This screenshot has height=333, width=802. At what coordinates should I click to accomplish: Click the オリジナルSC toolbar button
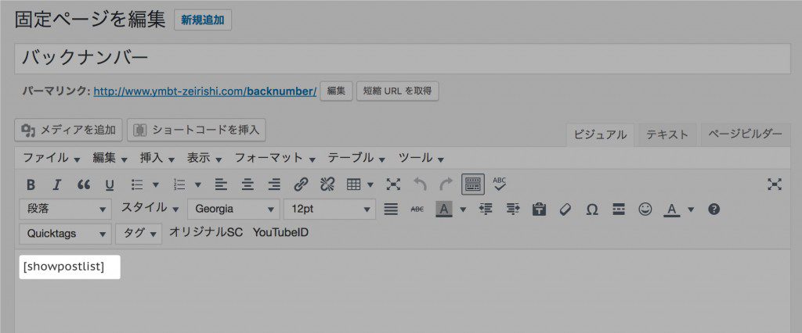(x=206, y=232)
